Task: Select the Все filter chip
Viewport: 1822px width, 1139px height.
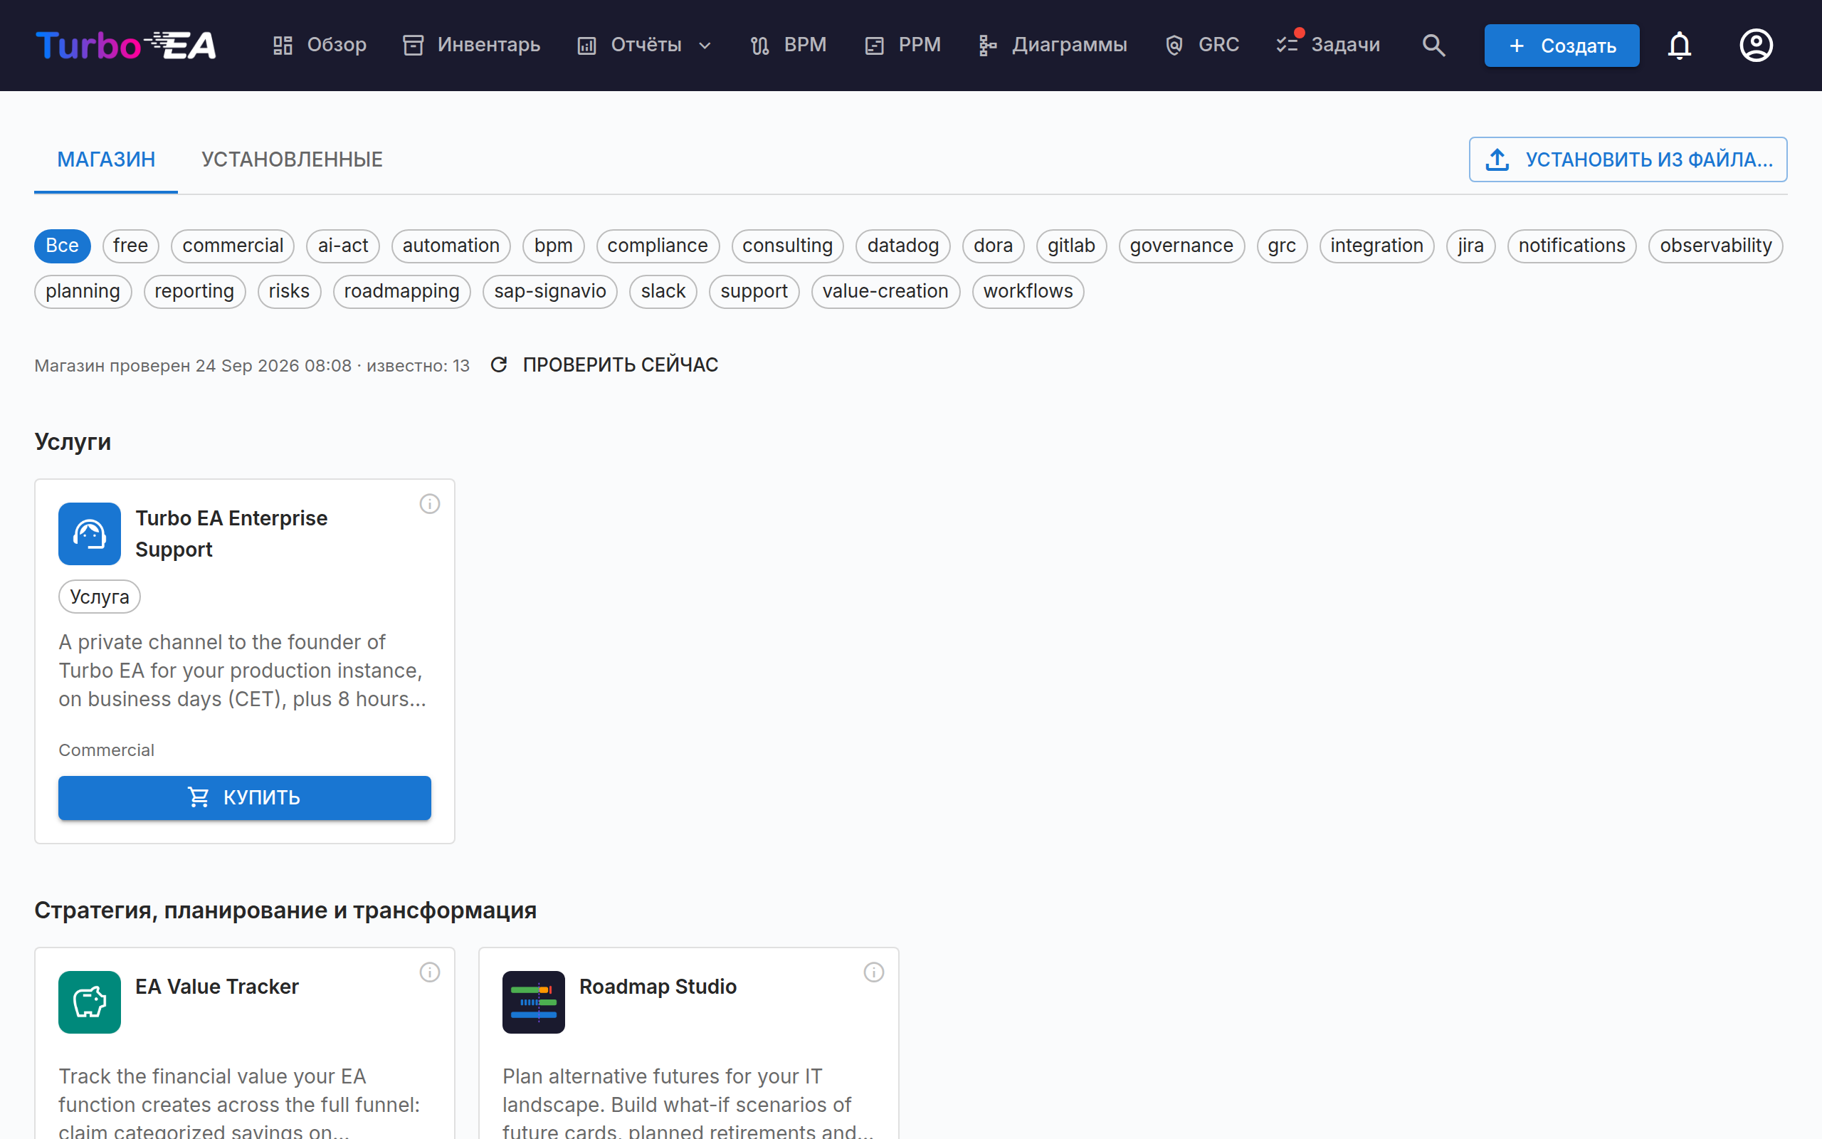Action: click(63, 246)
